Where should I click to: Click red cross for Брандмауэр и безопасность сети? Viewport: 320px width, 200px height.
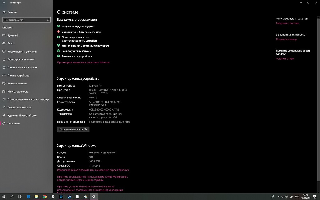coord(58,32)
